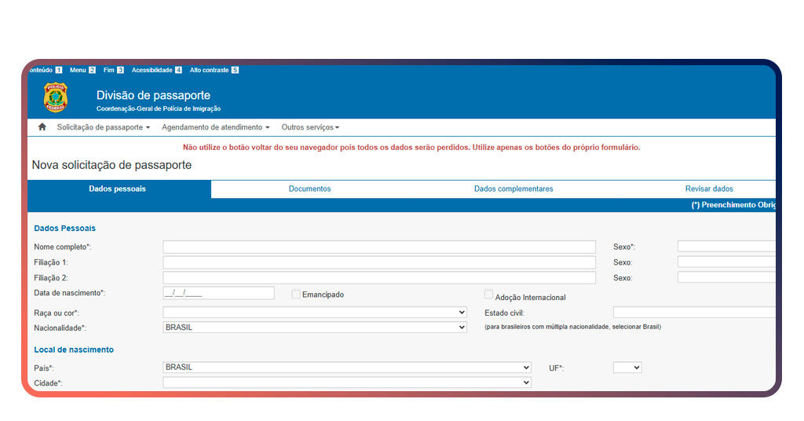Click the Sexo field beside Nome completo
Screen dimensions: 804x421
726,246
